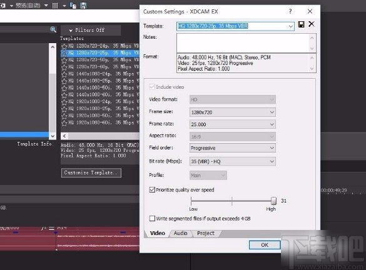Screen dimensions: 366x270
Task: Click the Video format HD dropdown
Action: click(233, 99)
